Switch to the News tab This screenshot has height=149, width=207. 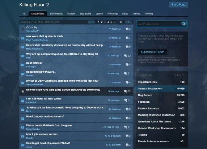[125, 14]
